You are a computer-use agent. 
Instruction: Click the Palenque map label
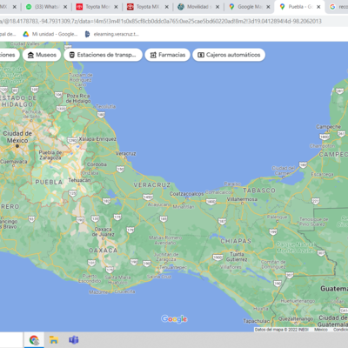(278, 217)
